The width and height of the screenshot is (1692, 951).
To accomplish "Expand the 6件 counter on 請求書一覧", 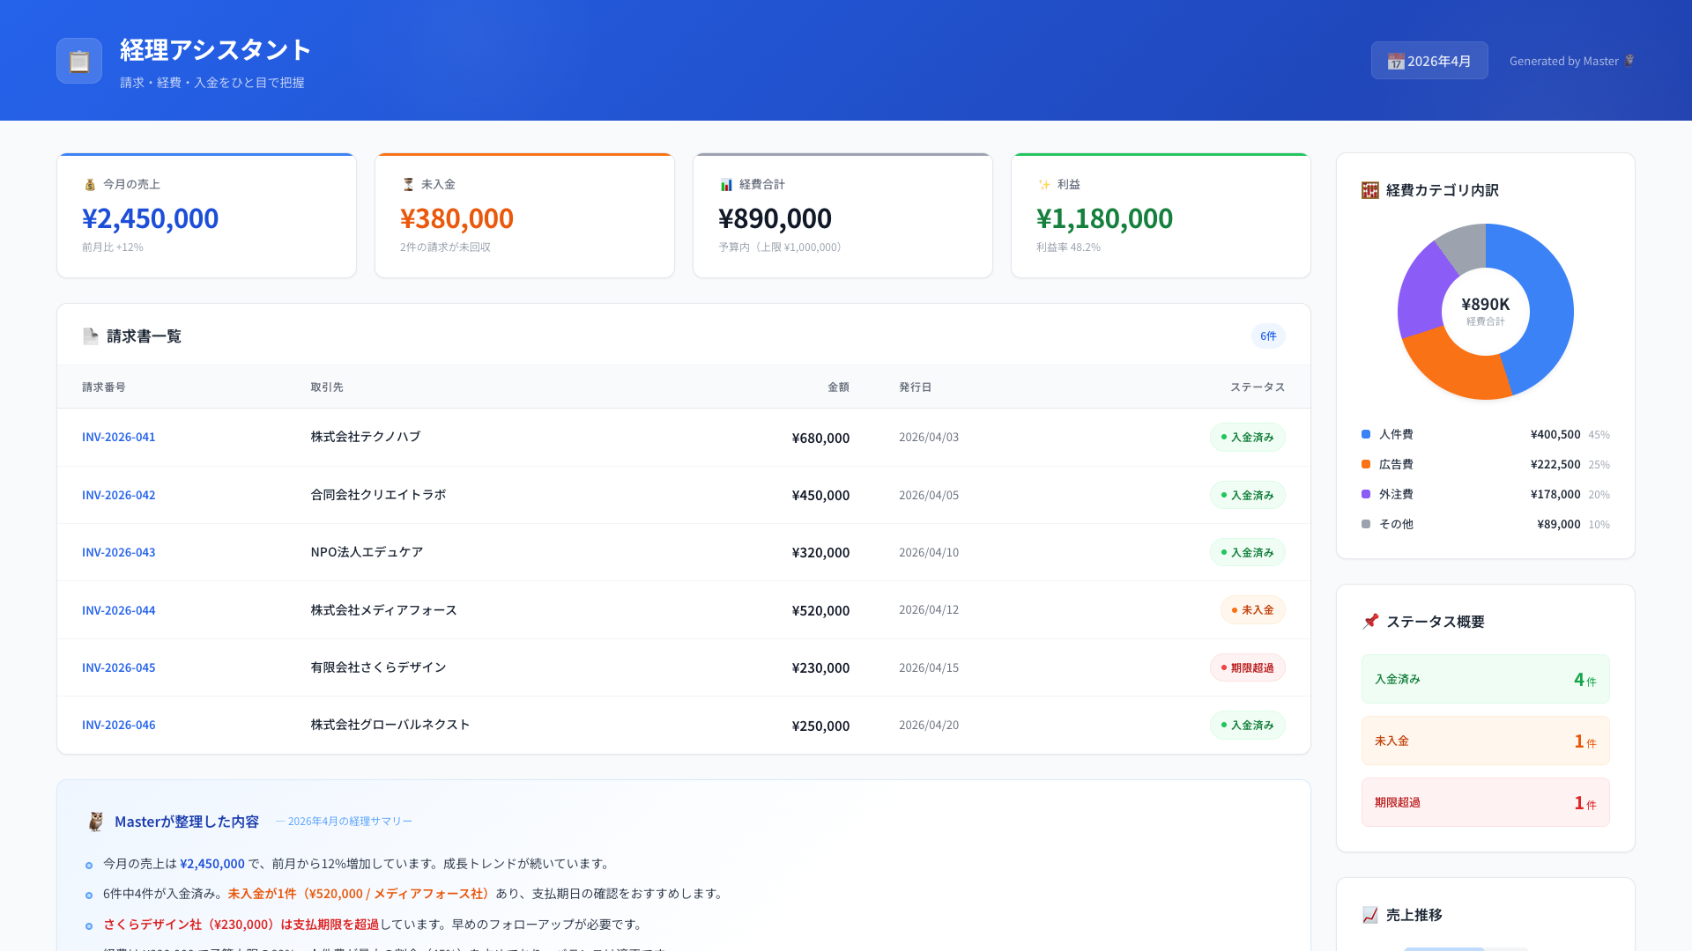I will tap(1267, 335).
